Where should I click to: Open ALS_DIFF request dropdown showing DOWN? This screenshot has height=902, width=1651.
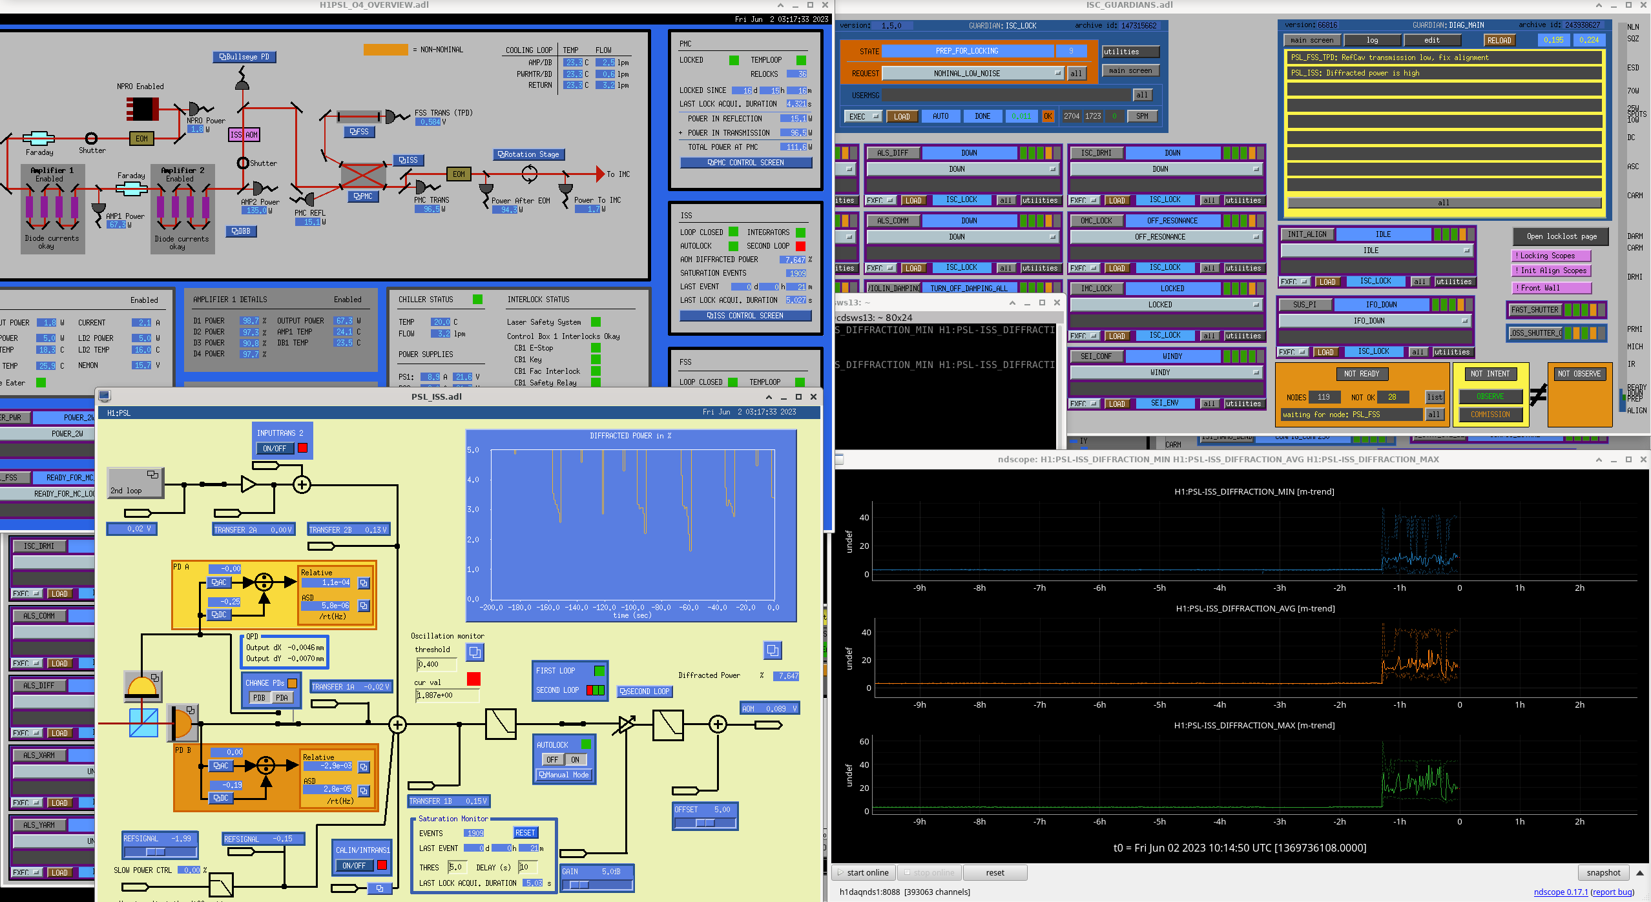click(963, 169)
